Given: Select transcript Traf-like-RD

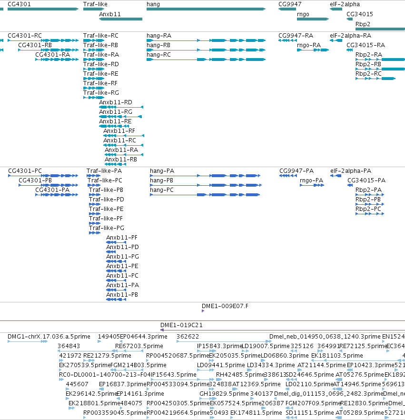Looking at the screenshot, I should 94,69.
